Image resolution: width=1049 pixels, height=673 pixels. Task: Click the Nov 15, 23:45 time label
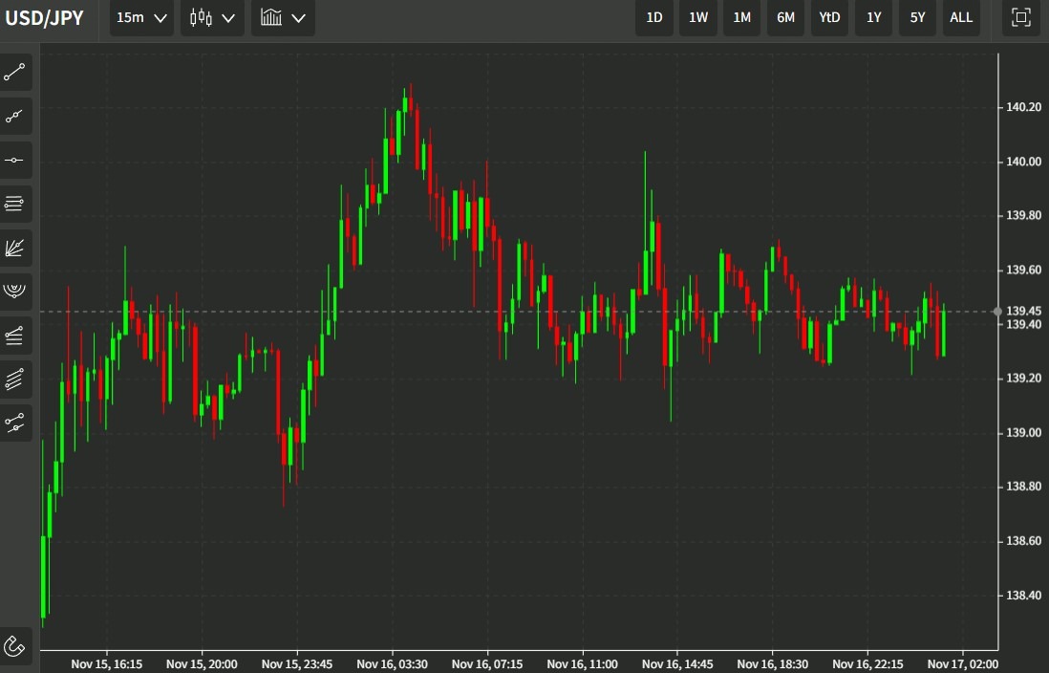(x=297, y=664)
